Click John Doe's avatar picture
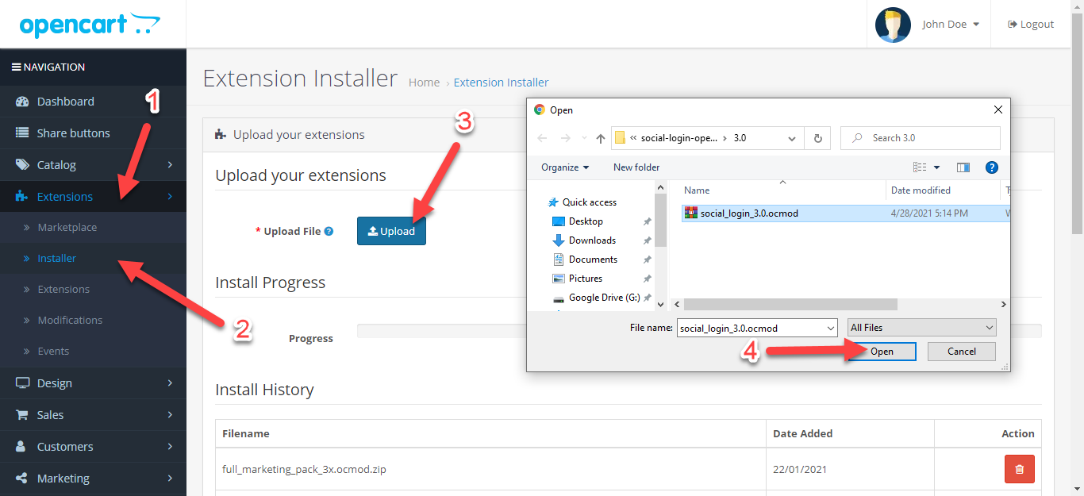This screenshot has height=496, width=1084. pos(893,25)
